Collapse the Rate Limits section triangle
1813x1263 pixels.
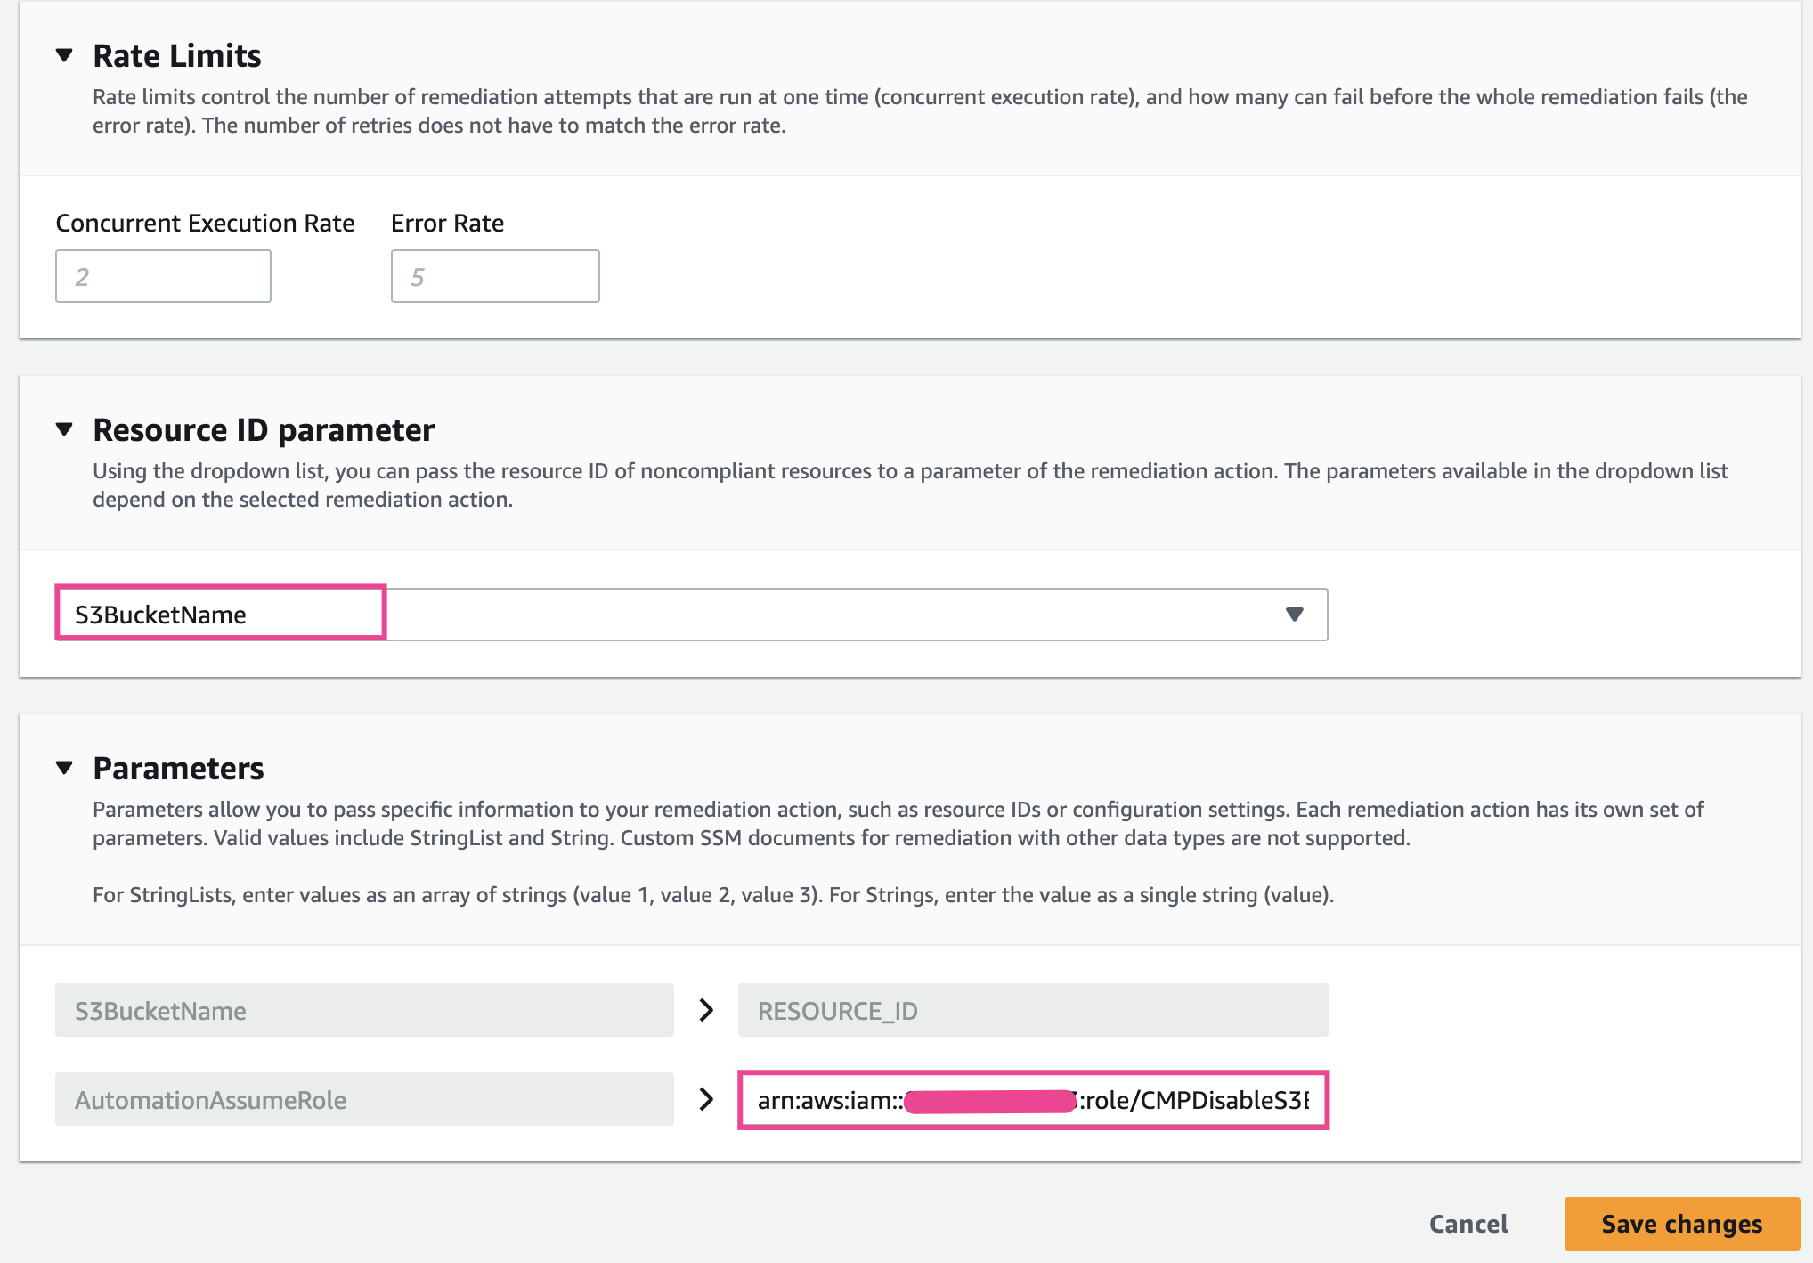[64, 55]
